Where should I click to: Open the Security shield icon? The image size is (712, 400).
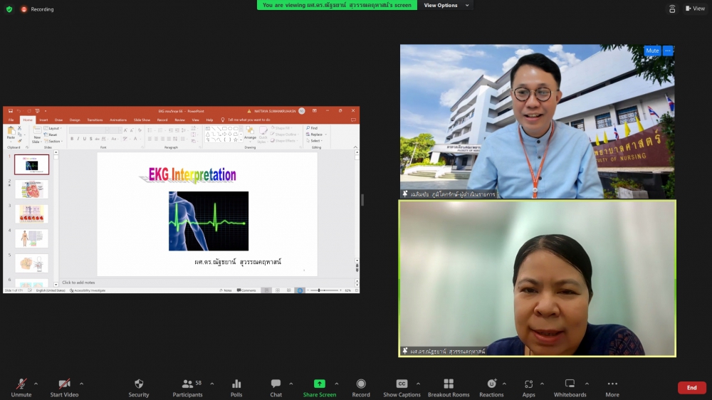[139, 384]
